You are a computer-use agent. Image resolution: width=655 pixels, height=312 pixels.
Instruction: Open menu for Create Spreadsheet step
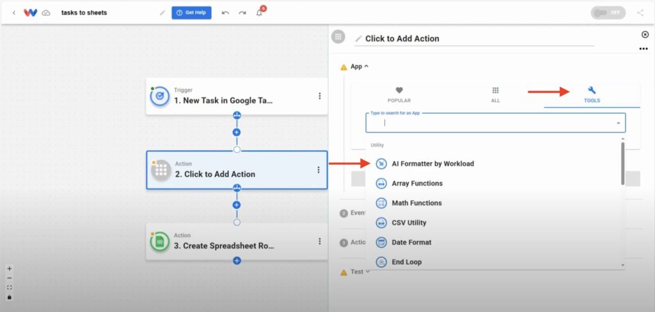(320, 242)
